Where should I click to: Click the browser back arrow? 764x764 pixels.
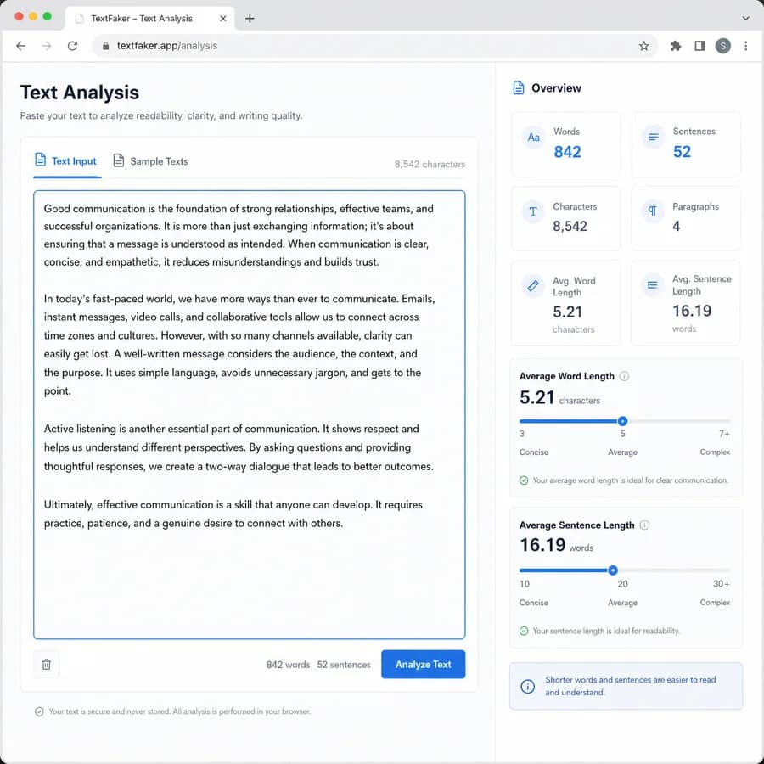tap(20, 46)
